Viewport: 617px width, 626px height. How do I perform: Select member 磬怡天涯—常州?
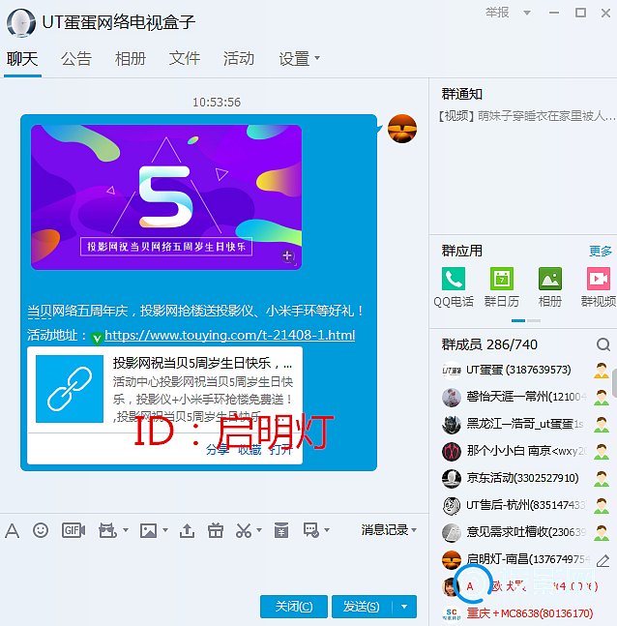click(x=526, y=397)
